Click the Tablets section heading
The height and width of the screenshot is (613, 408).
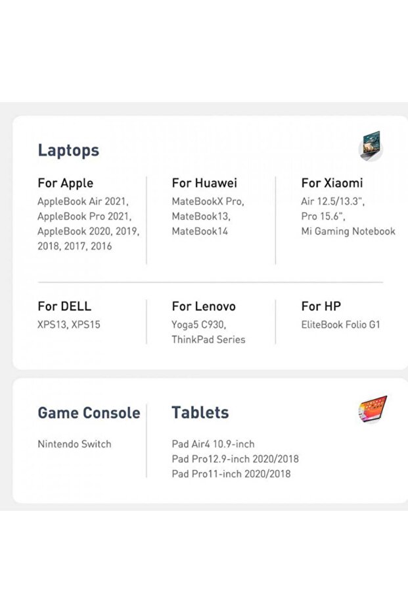(x=200, y=413)
